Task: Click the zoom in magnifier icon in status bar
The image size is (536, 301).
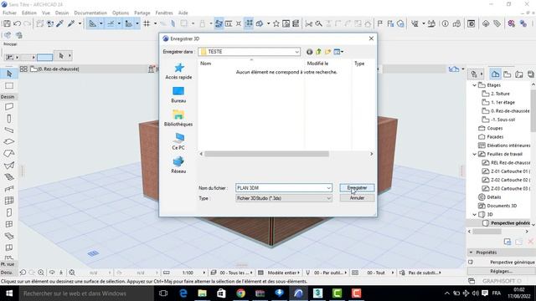Action: [41, 273]
